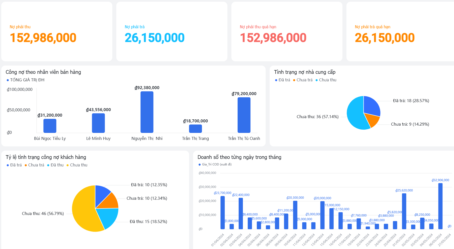Toggle 'Đã trả' legend in customer debt chart
Viewport: 454px width, 249px height.
pos(14,165)
